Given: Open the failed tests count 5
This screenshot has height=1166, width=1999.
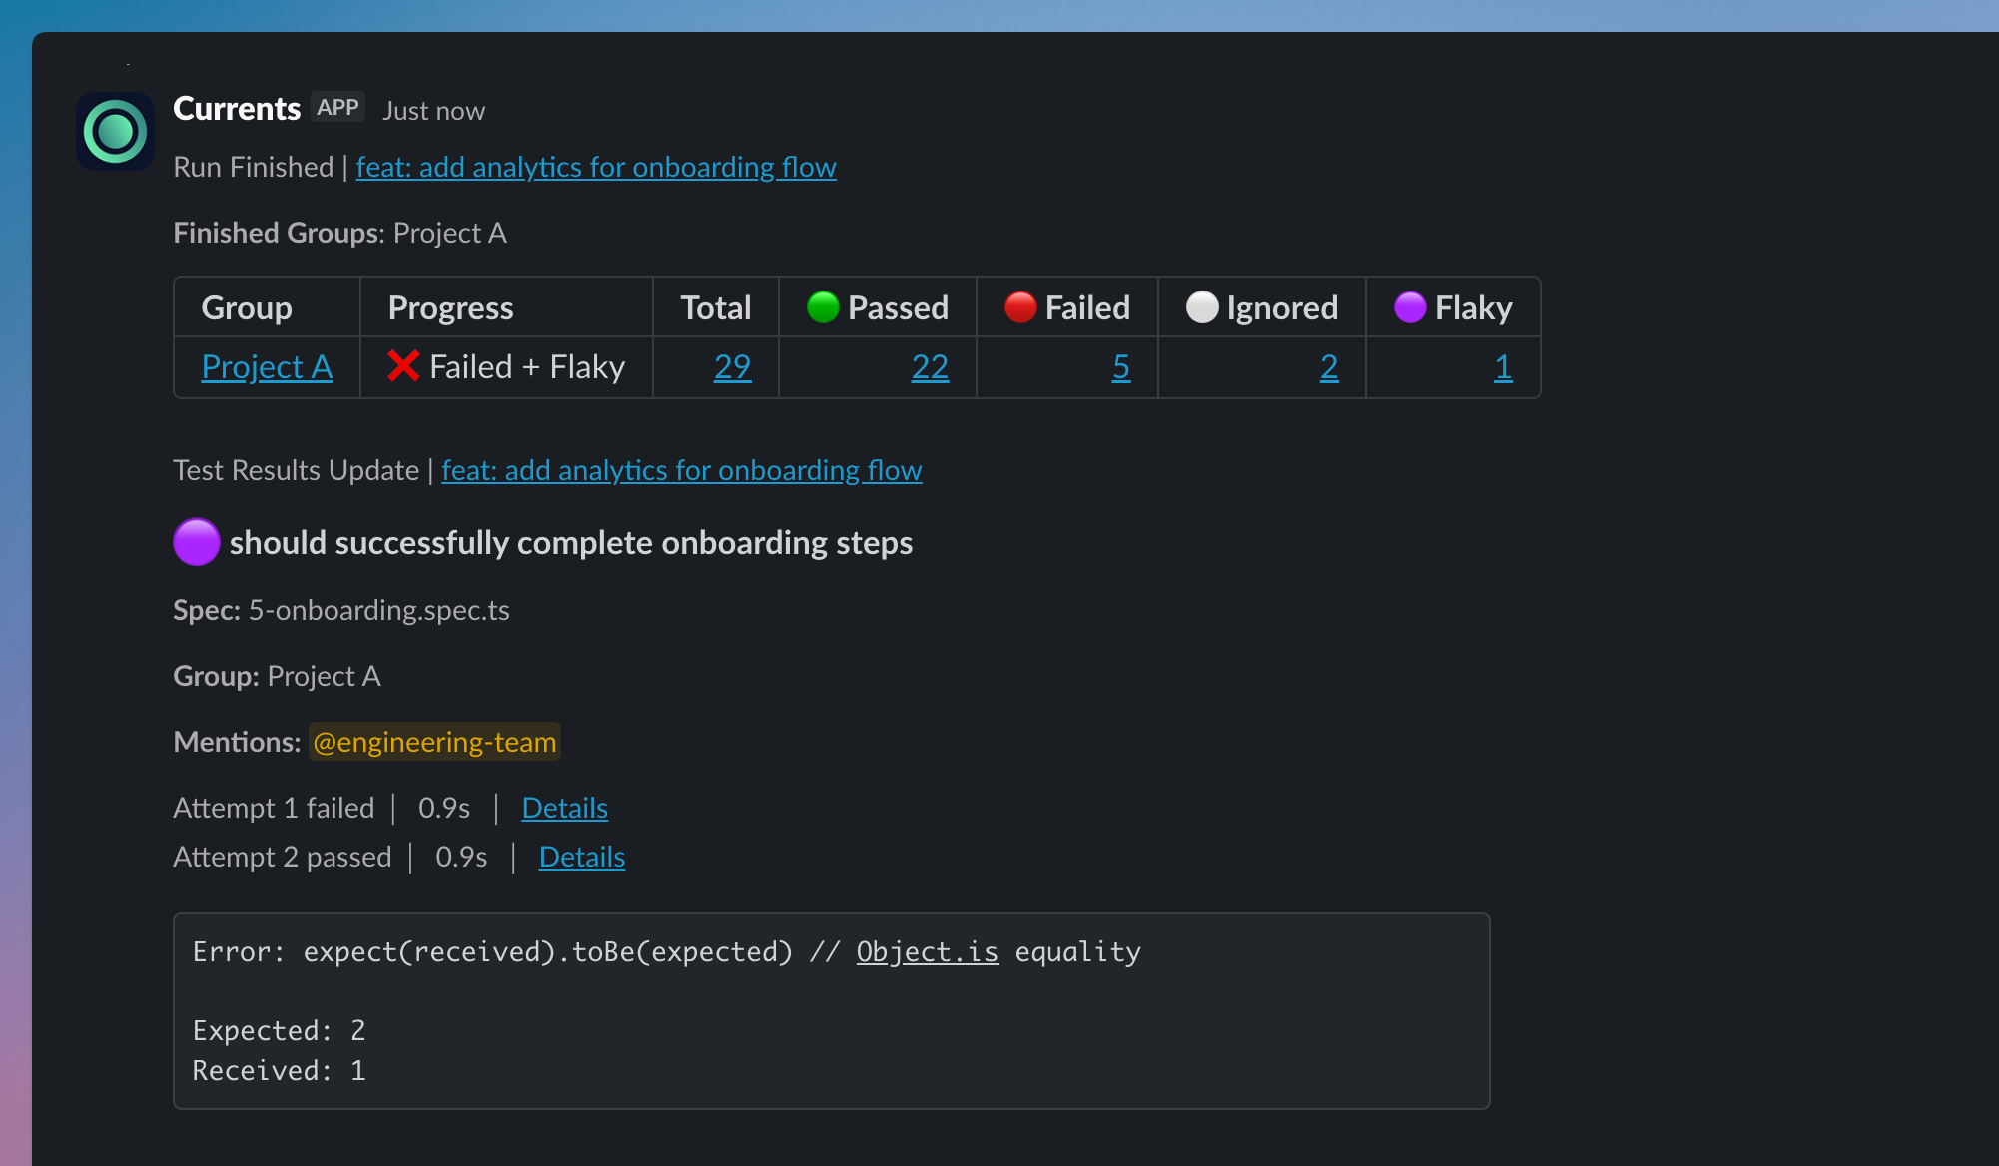Looking at the screenshot, I should (x=1121, y=367).
